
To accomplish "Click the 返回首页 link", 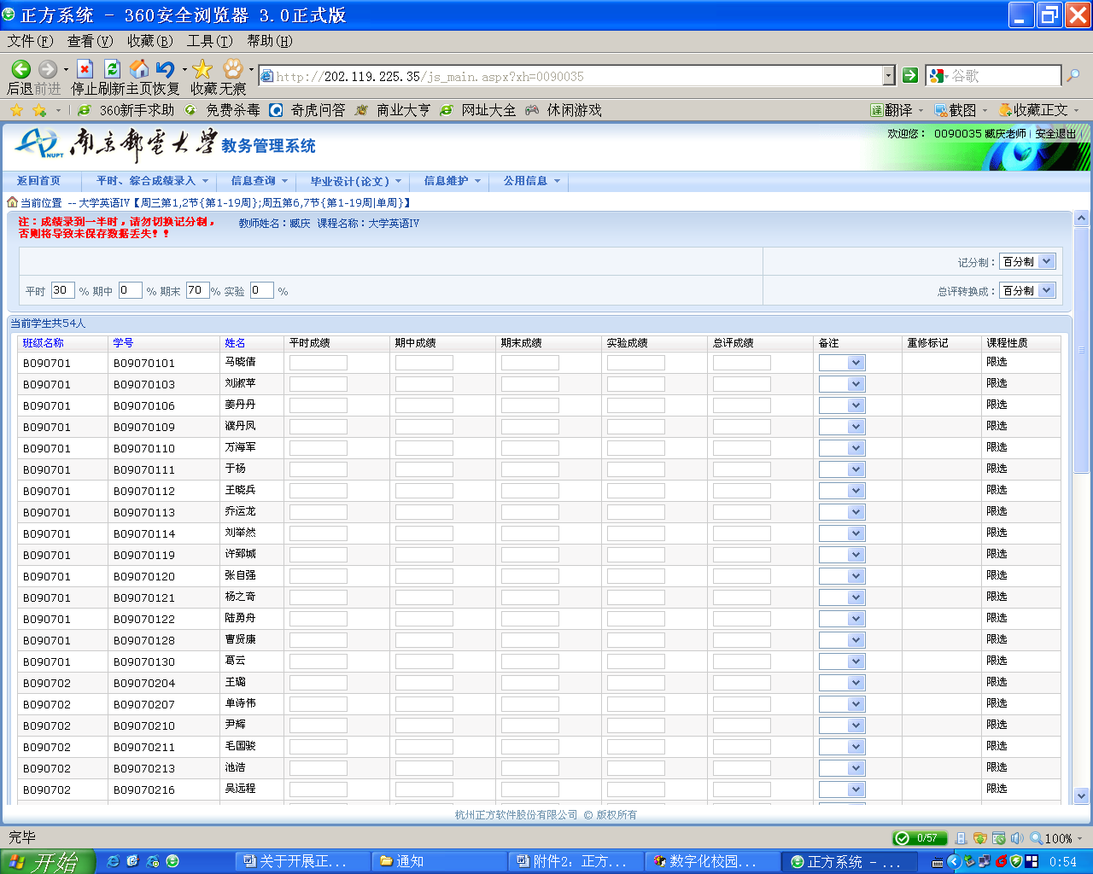I will click(39, 181).
